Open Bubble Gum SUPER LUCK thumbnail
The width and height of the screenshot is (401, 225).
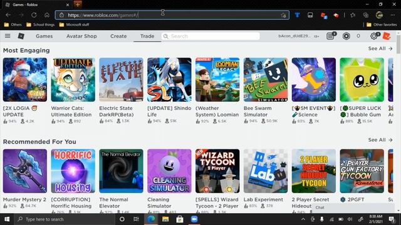click(362, 79)
